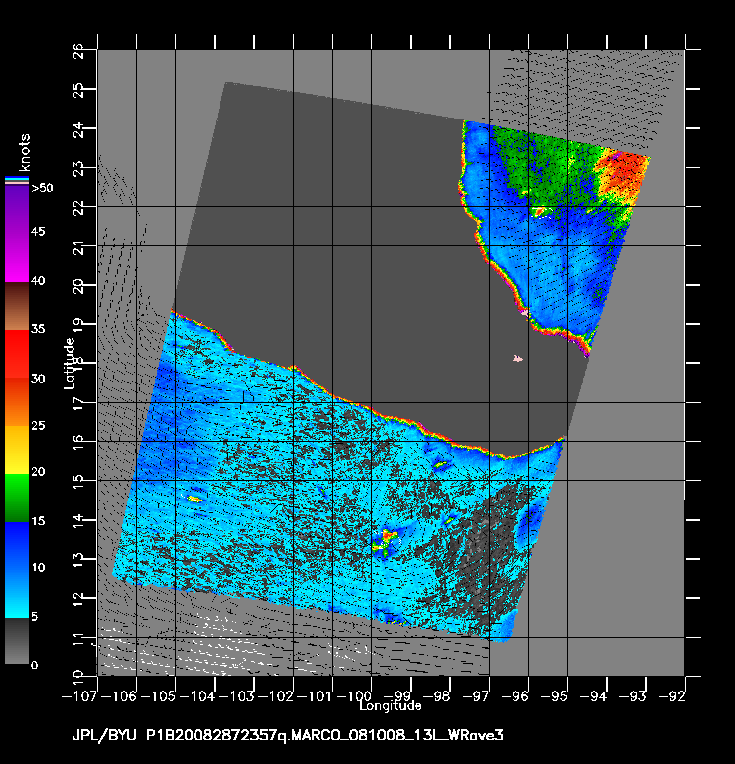Click the dark blue 10–15 knots color band
The height and width of the screenshot is (764, 735).
[x=17, y=546]
